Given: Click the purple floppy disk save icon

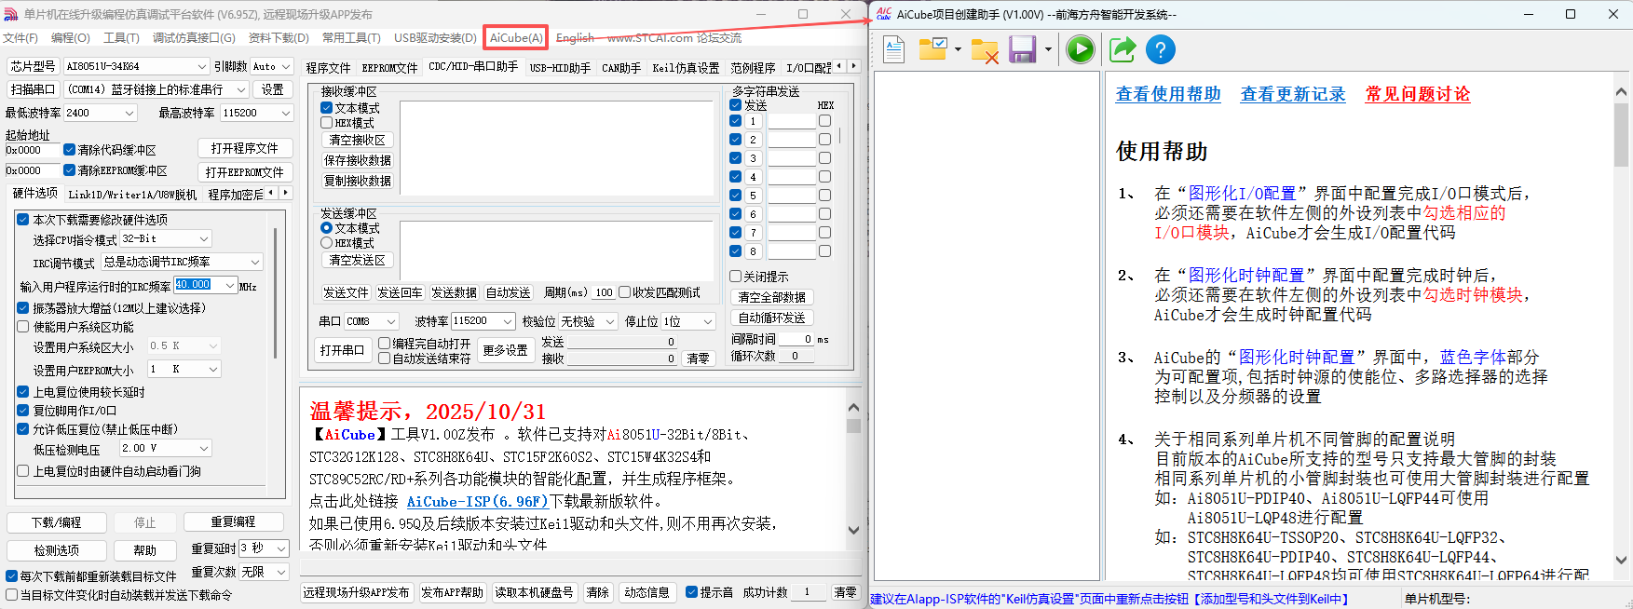Looking at the screenshot, I should pos(1023,49).
